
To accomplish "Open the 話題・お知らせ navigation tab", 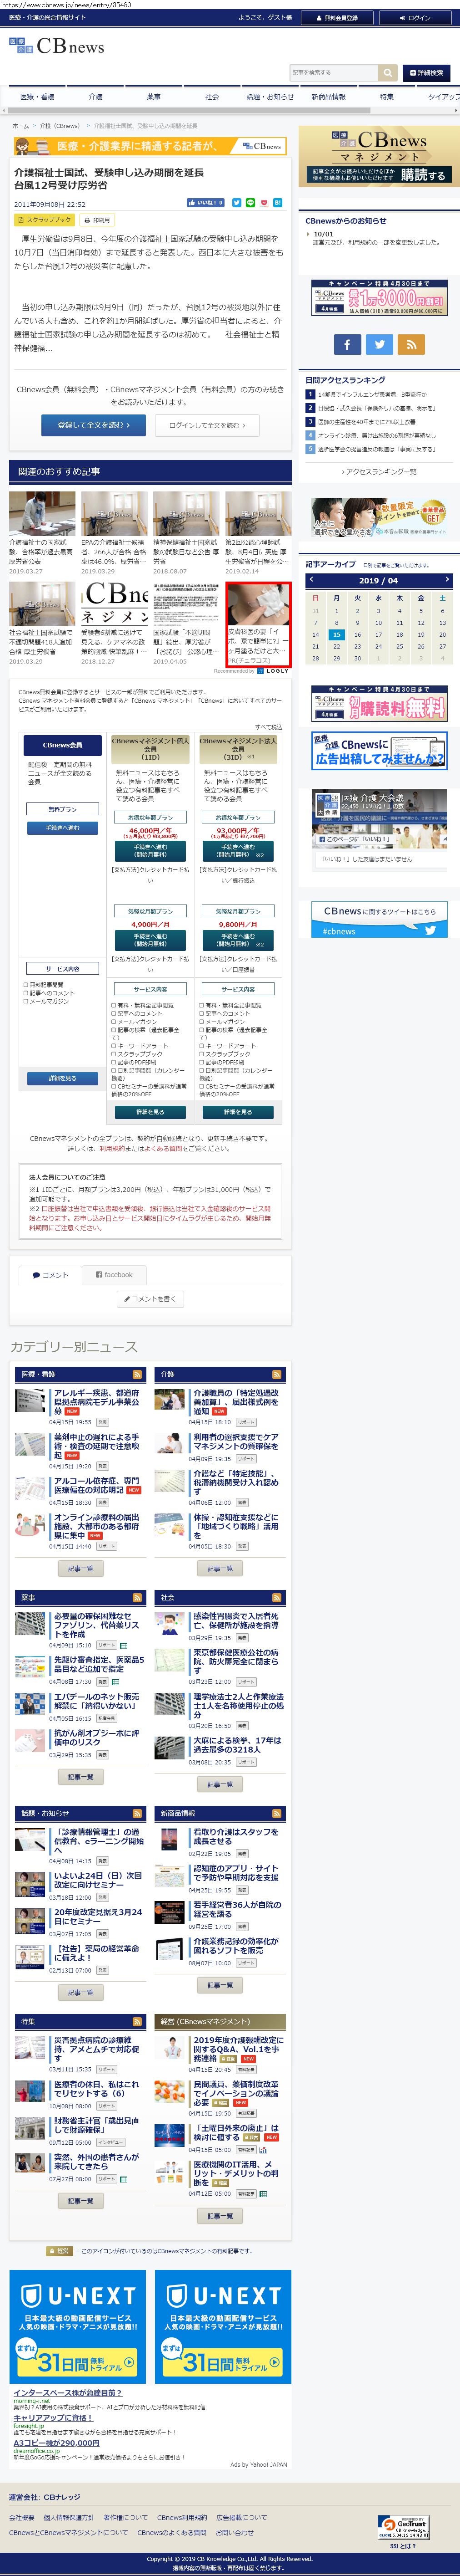I will pyautogui.click(x=270, y=97).
